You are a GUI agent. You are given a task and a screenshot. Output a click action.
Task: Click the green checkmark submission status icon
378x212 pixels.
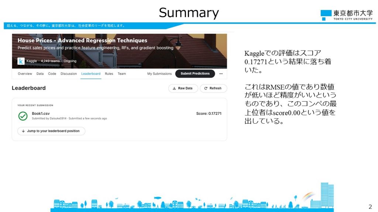(x=23, y=116)
